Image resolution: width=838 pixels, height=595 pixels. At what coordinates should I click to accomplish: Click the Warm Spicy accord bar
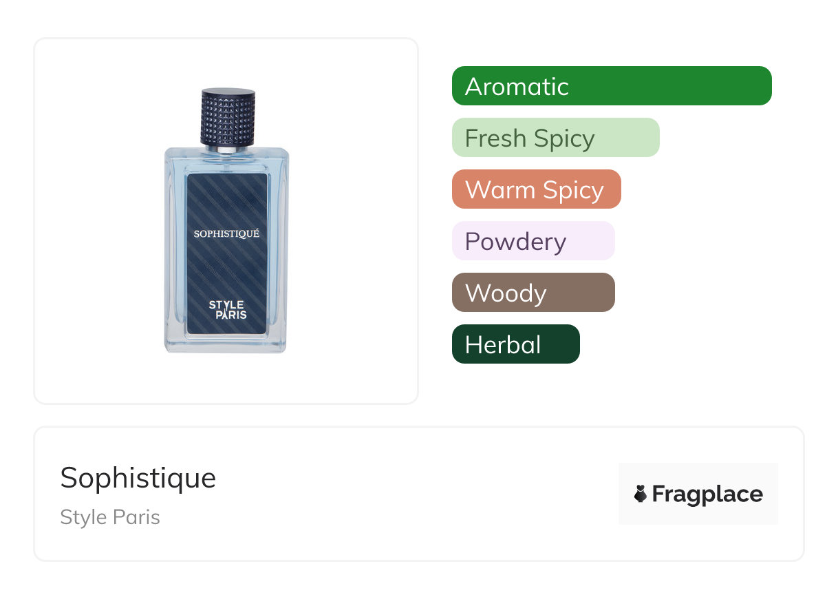[x=536, y=189]
